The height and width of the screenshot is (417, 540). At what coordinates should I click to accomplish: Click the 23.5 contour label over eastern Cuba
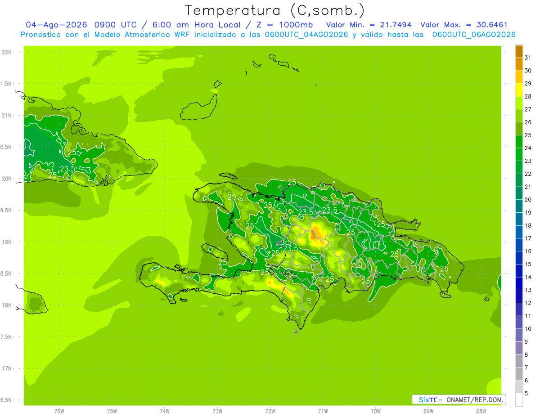point(67,169)
